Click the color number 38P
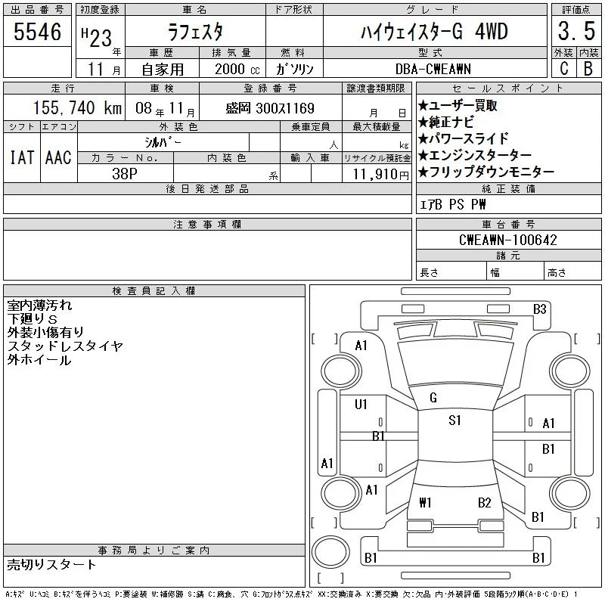Viewport: 605px width, 605px height. pyautogui.click(x=125, y=174)
